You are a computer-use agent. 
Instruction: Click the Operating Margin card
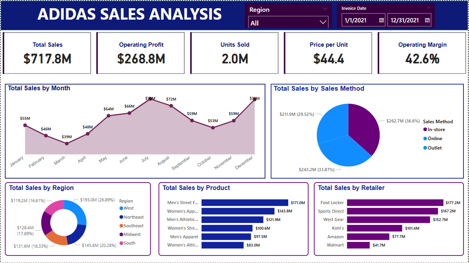point(422,53)
